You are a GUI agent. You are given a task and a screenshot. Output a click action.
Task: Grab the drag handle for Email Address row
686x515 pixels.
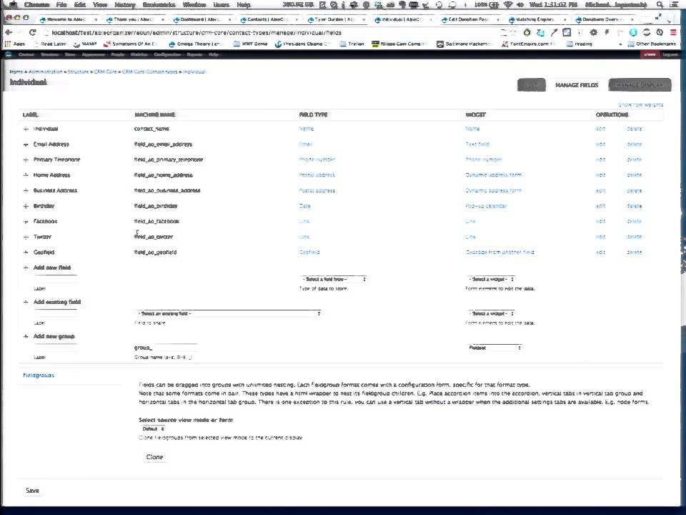tap(26, 144)
